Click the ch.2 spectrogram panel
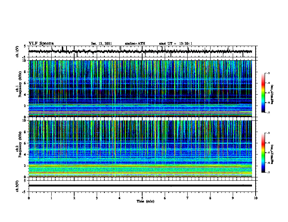 [140, 149]
